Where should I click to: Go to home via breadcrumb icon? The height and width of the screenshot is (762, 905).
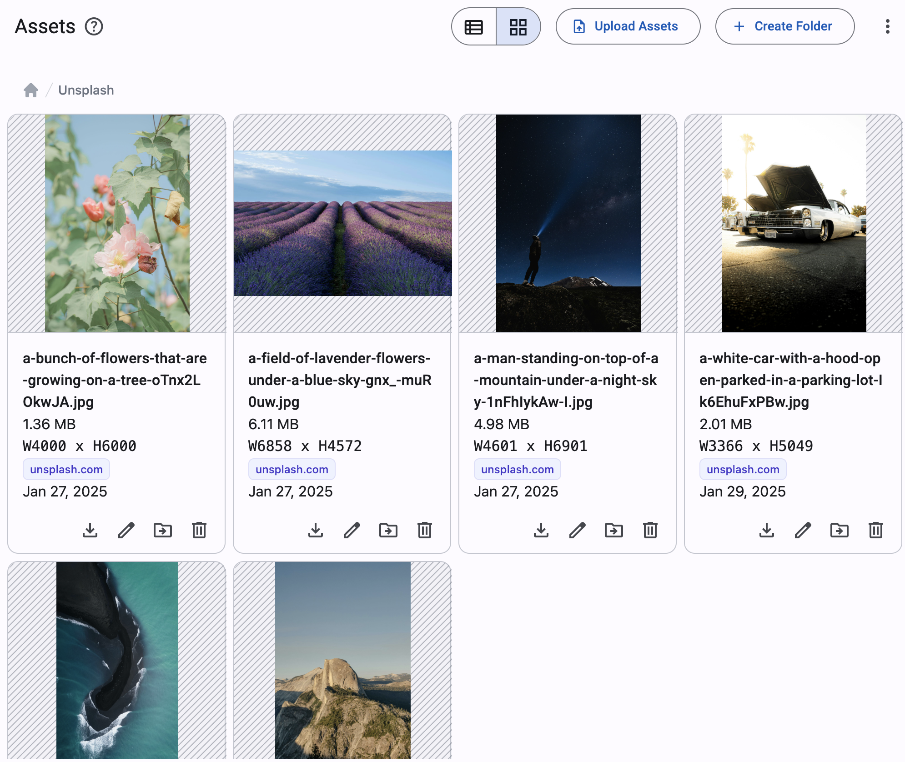31,90
